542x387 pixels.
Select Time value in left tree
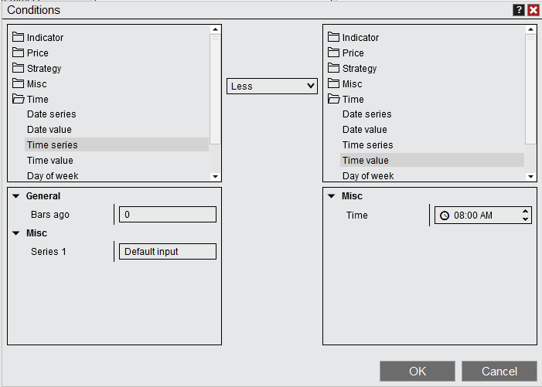(50, 161)
